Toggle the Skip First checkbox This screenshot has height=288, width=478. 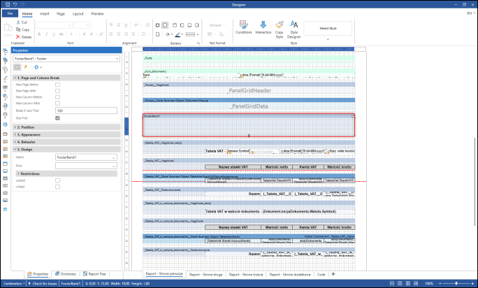coord(58,118)
